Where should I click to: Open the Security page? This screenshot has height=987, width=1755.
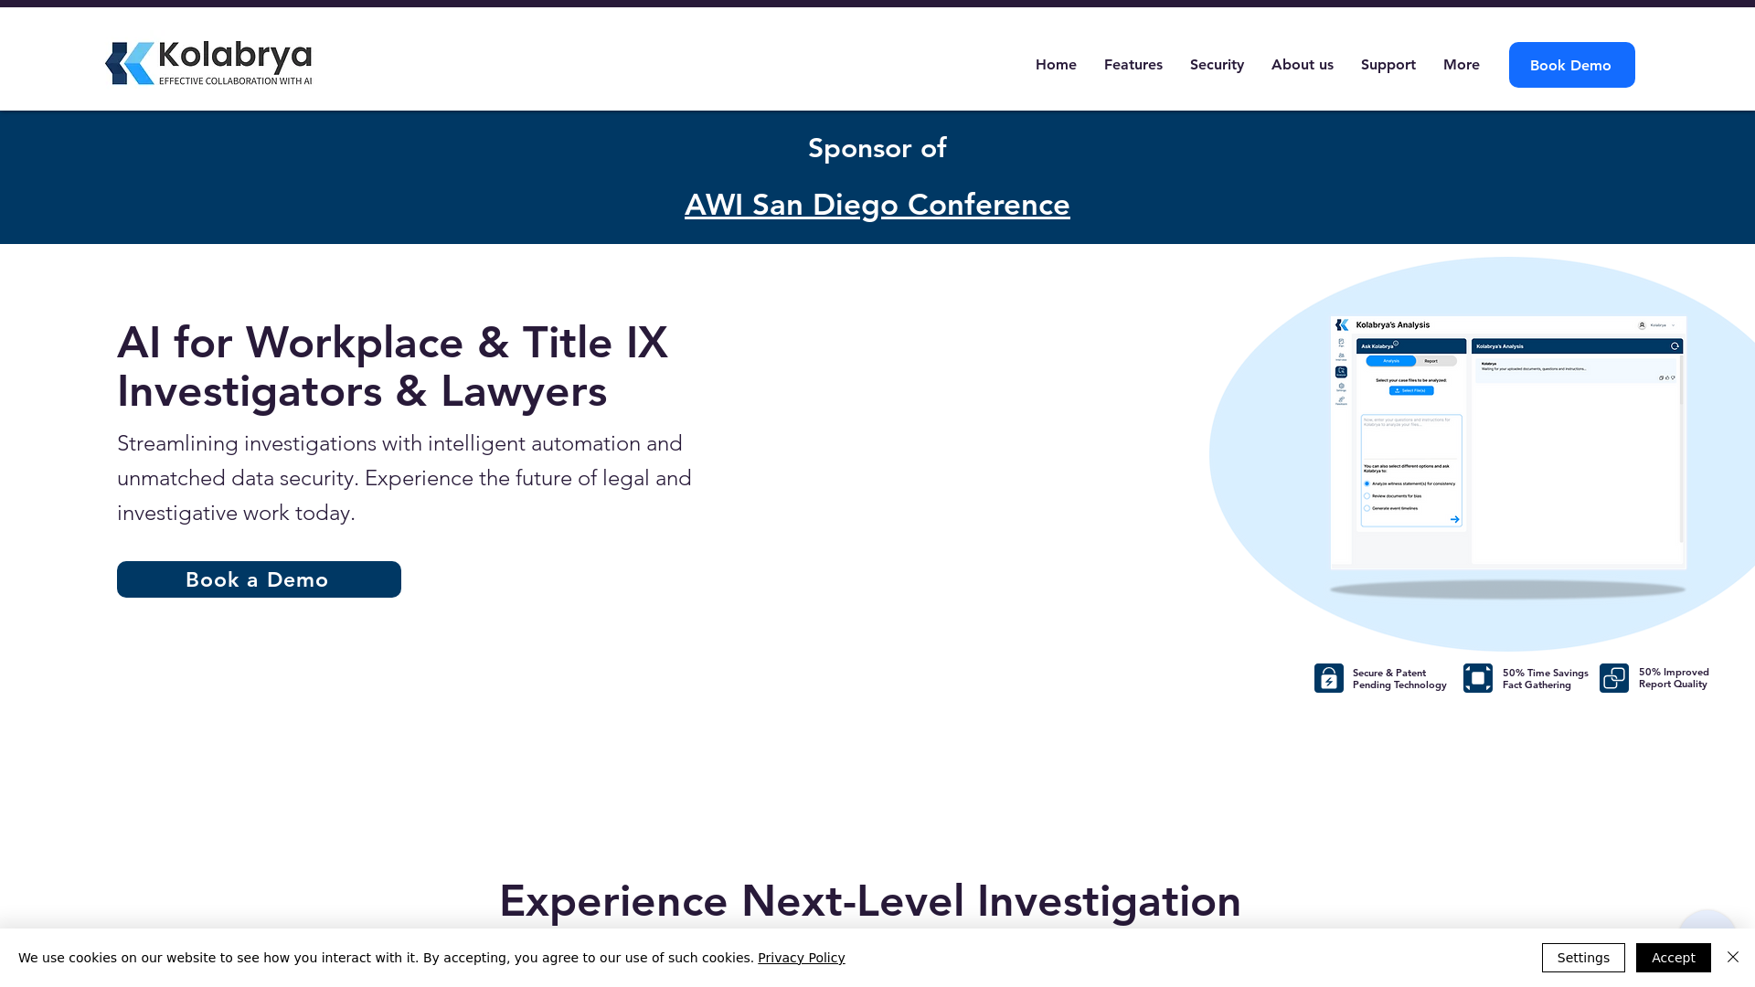(1217, 65)
